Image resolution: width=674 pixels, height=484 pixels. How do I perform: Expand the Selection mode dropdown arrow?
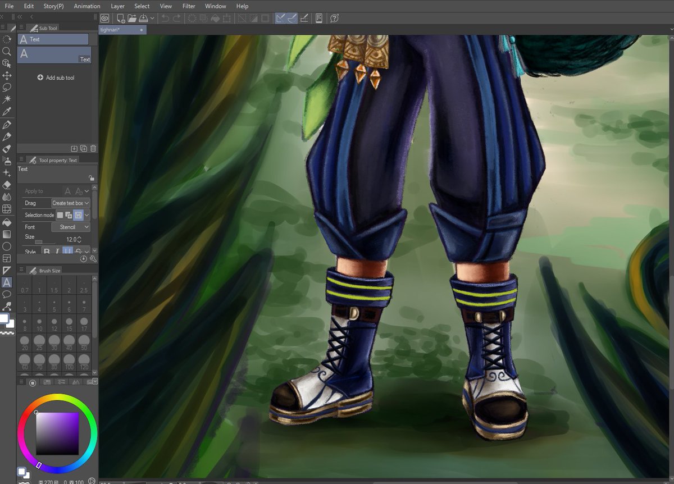coord(86,215)
